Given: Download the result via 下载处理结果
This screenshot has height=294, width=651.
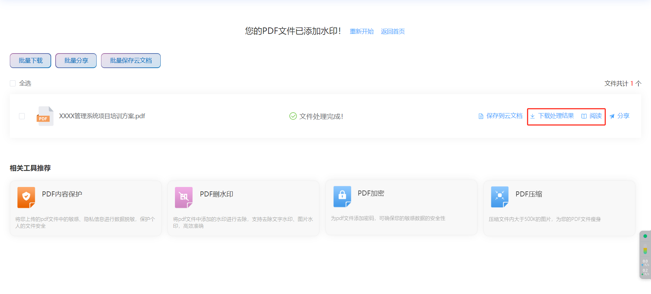Looking at the screenshot, I should 556,116.
